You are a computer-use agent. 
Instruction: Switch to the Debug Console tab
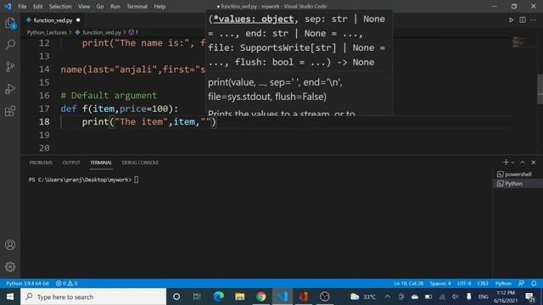140,163
